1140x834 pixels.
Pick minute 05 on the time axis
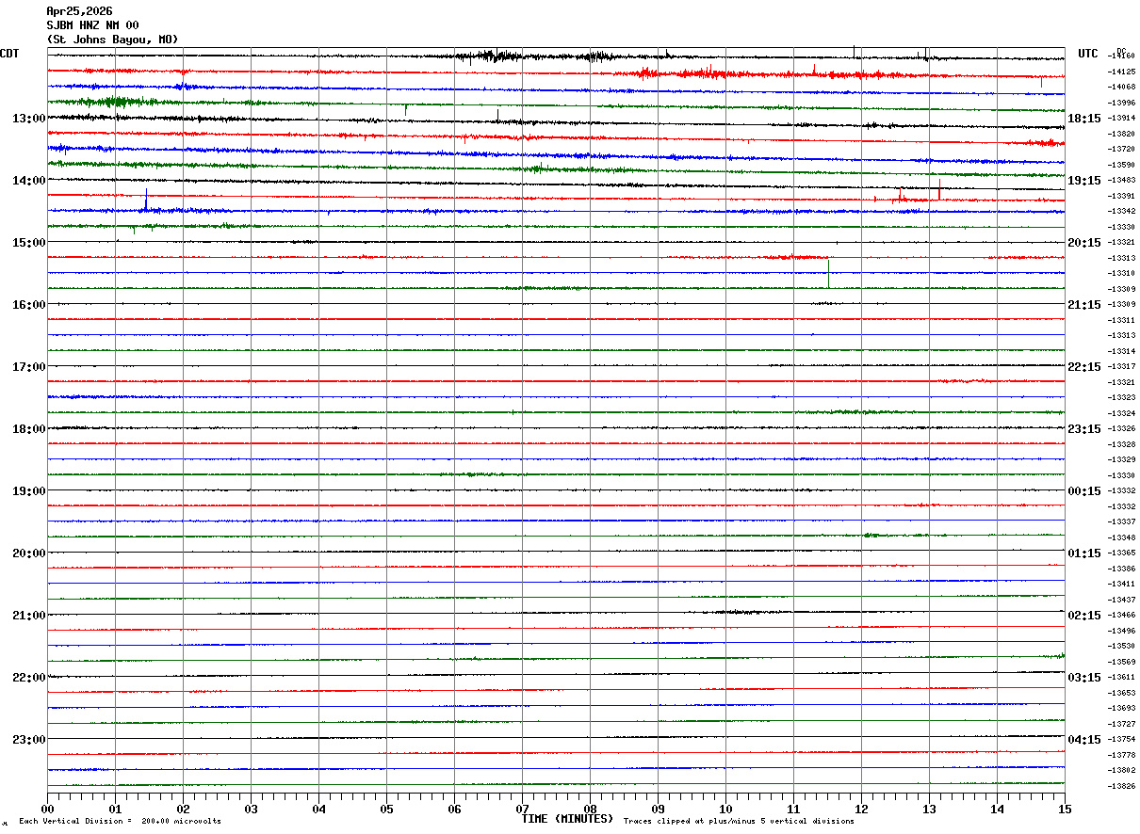[x=386, y=810]
